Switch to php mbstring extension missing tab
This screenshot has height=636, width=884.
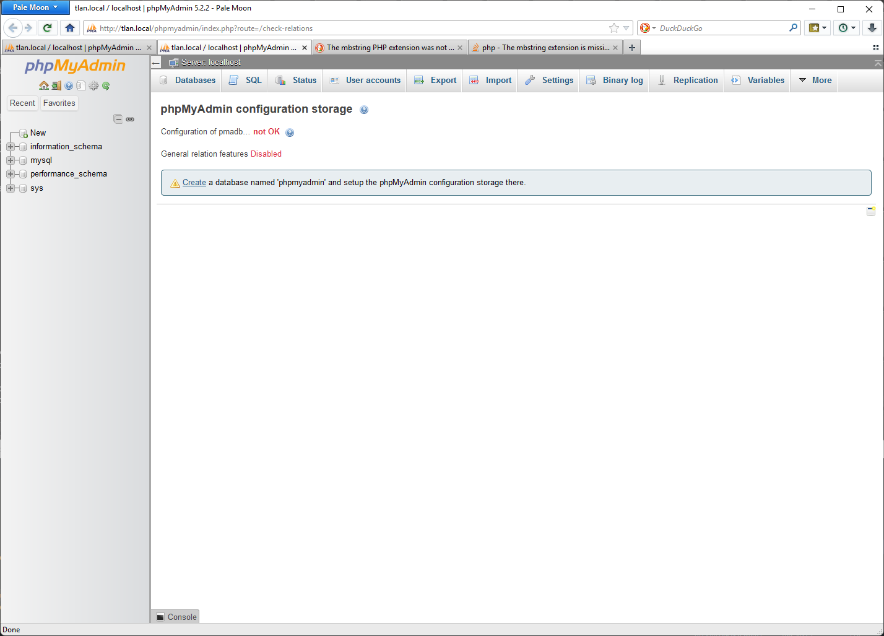tap(545, 48)
